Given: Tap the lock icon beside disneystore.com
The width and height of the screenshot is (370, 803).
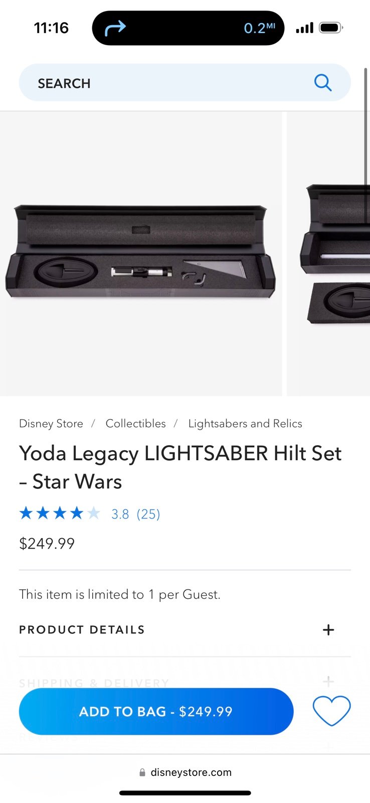Looking at the screenshot, I should [142, 772].
